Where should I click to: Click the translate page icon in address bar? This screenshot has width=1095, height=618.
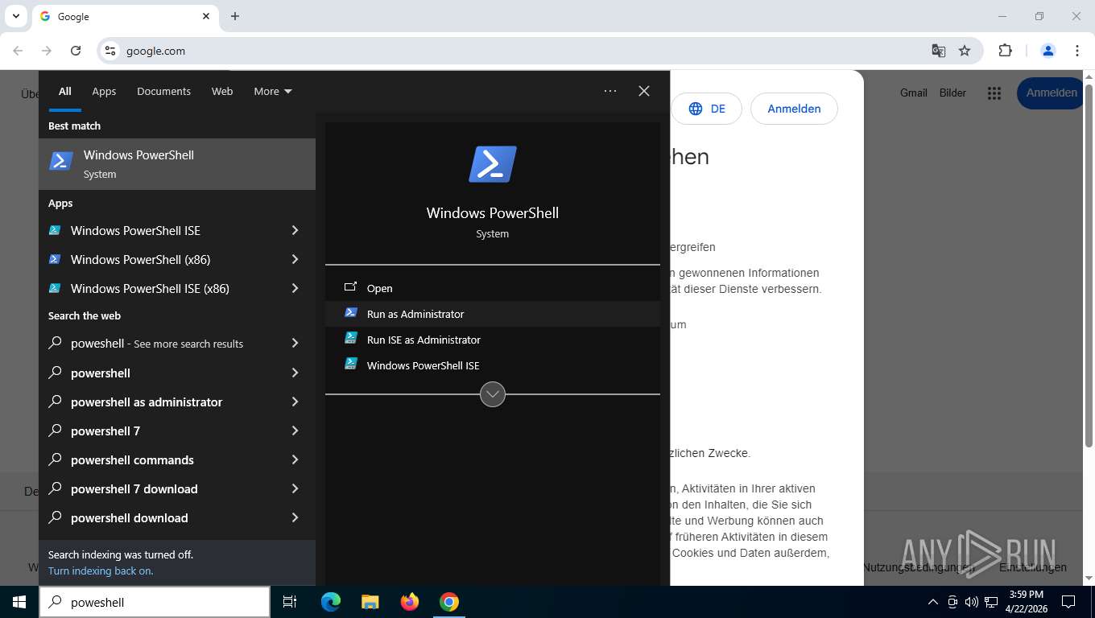pyautogui.click(x=939, y=51)
